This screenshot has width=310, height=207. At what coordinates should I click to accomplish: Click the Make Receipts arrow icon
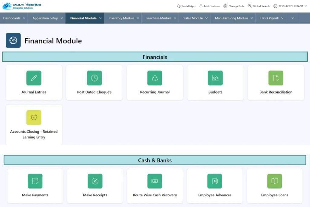click(x=95, y=181)
